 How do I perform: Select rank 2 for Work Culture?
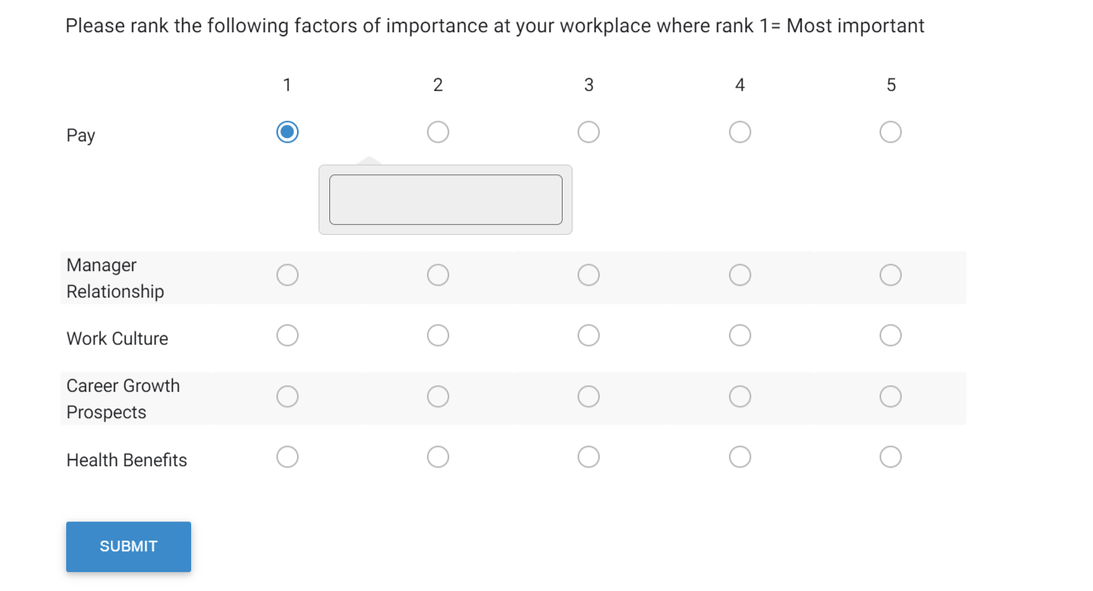[x=438, y=335]
